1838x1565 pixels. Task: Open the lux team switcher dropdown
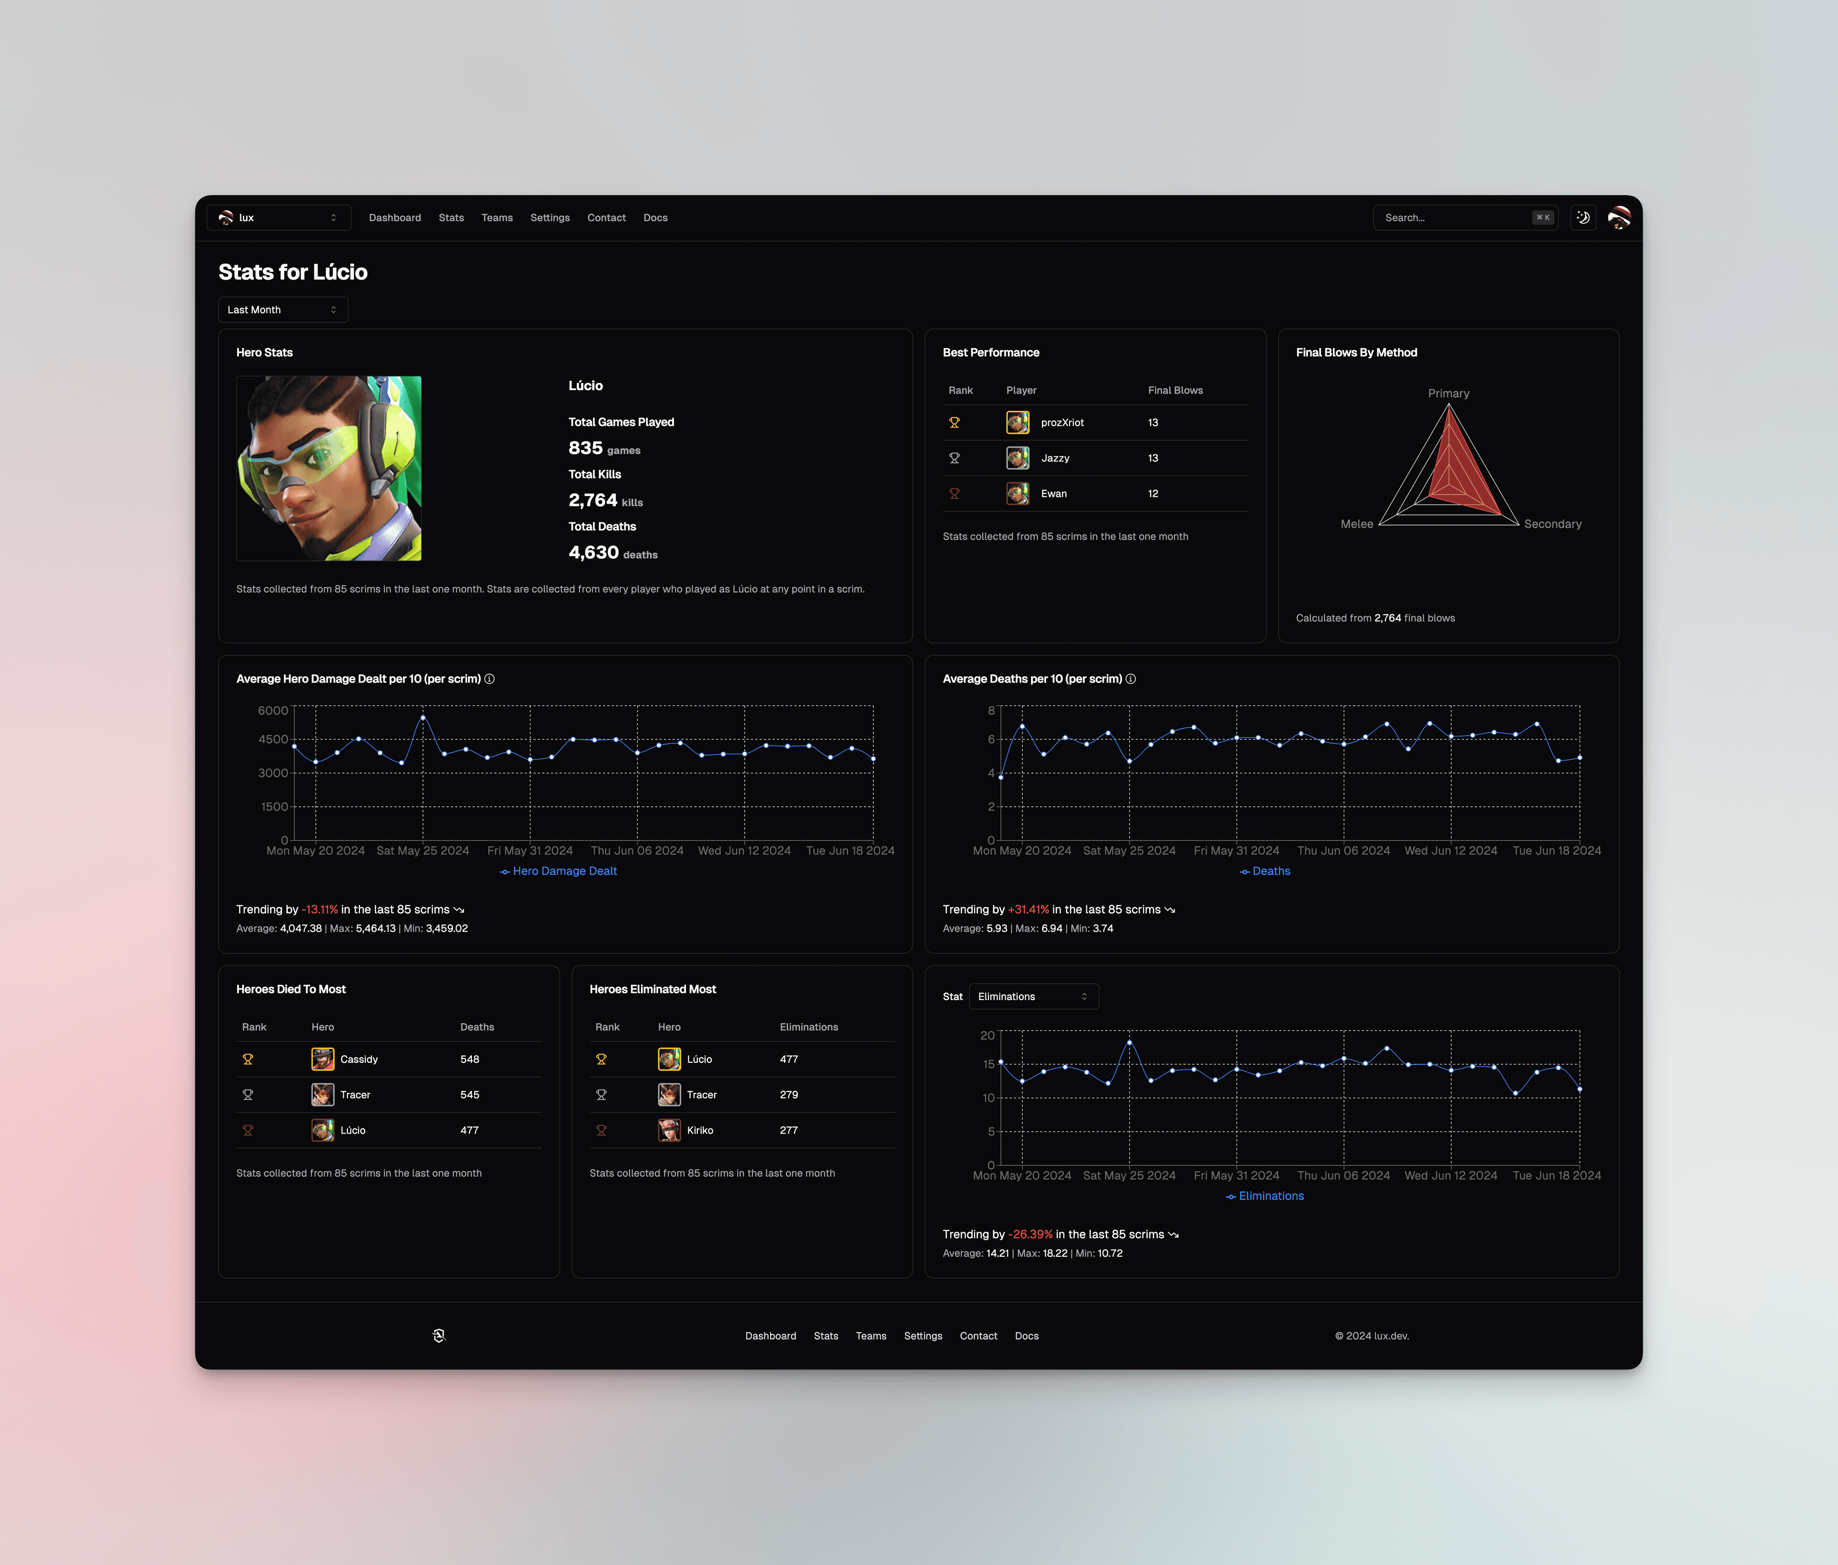tap(279, 217)
